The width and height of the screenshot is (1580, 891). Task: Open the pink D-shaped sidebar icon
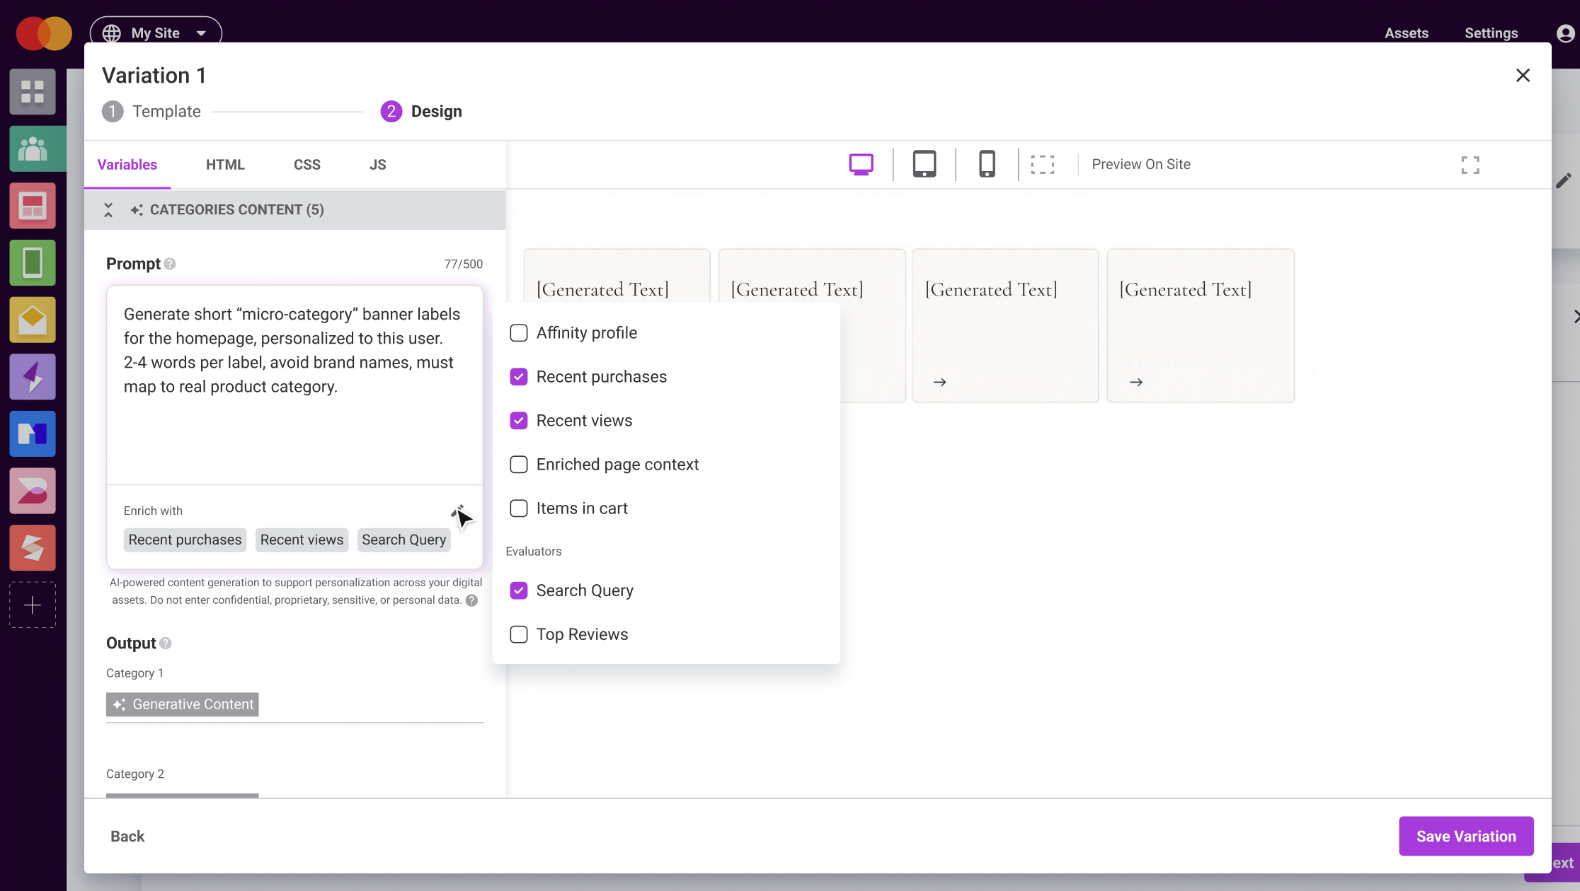click(33, 491)
